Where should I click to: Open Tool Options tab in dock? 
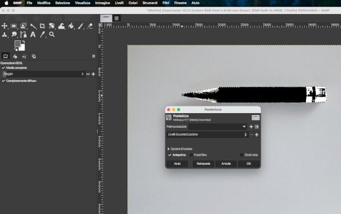tap(6, 56)
